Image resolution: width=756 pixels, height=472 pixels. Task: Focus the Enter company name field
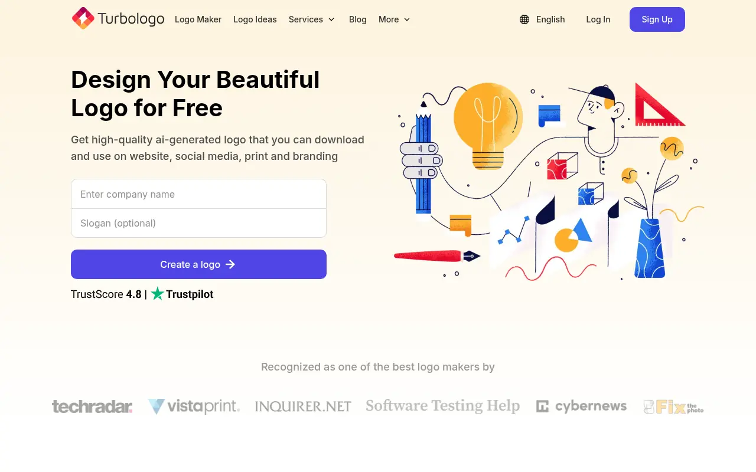[x=198, y=194]
